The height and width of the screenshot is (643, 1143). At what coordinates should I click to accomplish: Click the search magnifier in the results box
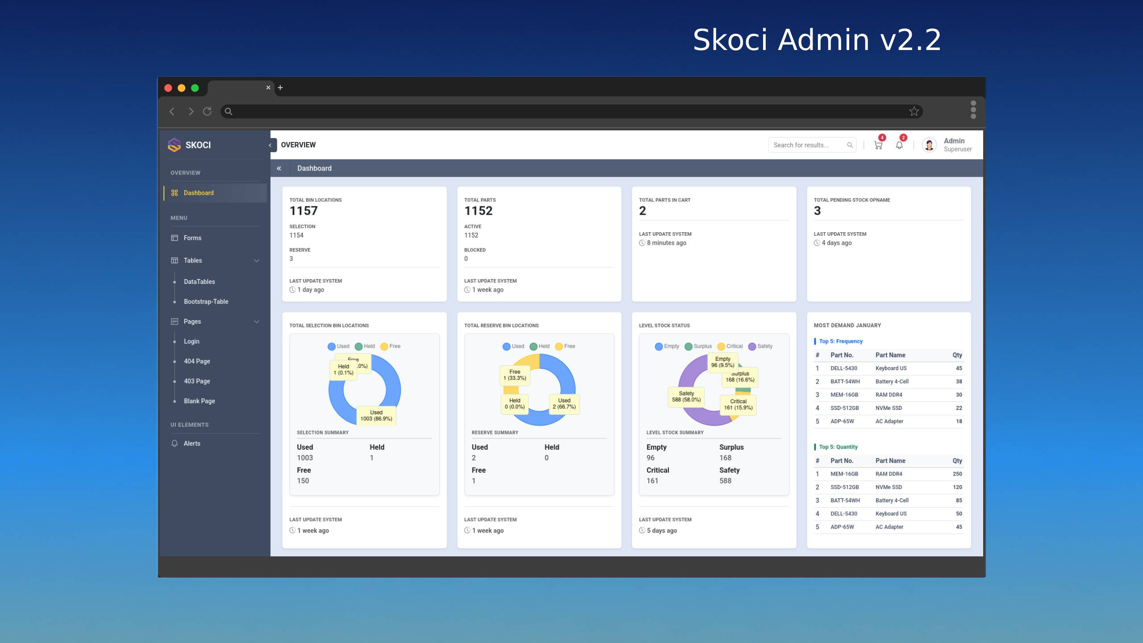[x=850, y=145]
